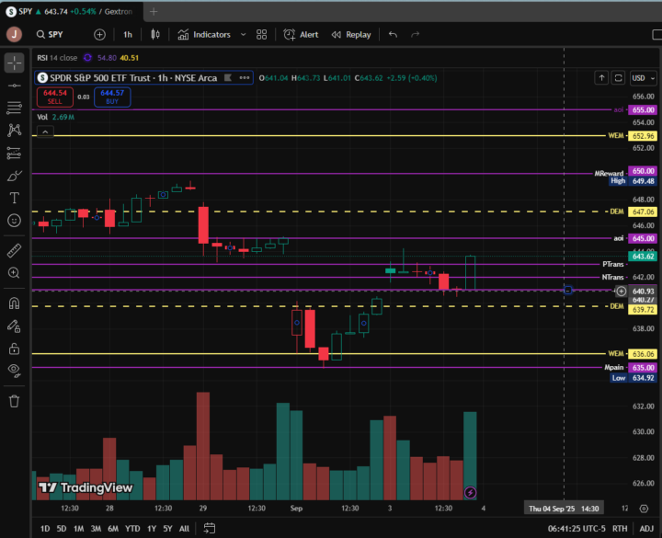Open the USD currency dropdown

[640, 78]
